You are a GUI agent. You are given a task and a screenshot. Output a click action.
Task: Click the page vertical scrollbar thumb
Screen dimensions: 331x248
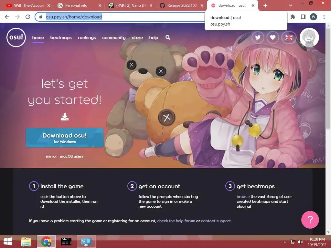coord(328,79)
